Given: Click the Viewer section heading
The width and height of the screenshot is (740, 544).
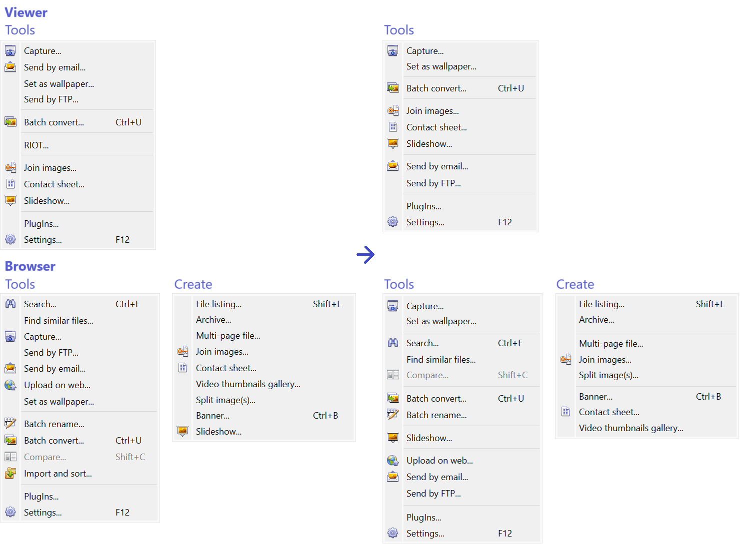Looking at the screenshot, I should point(26,12).
